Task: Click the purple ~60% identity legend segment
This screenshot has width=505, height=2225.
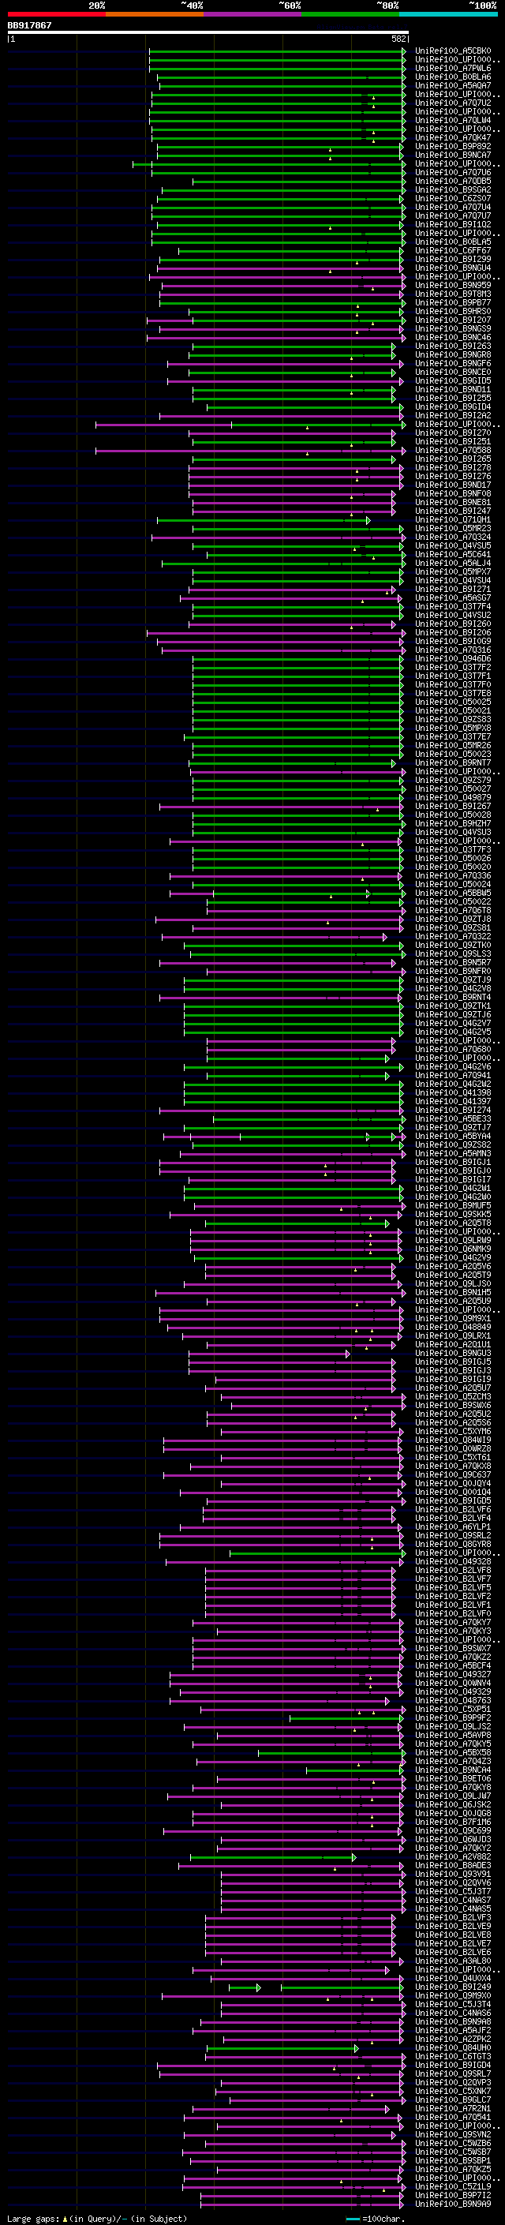Action: tap(253, 14)
